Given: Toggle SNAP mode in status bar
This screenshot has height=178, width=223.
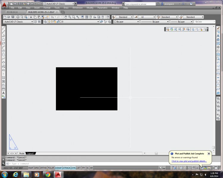Looking at the screenshot, I should click(x=31, y=168).
